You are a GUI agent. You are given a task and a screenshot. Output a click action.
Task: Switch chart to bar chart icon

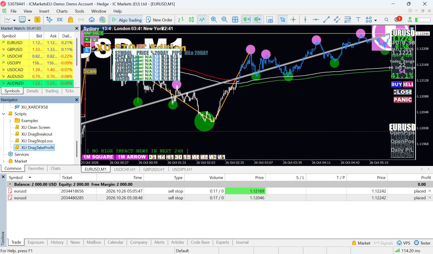(x=181, y=20)
